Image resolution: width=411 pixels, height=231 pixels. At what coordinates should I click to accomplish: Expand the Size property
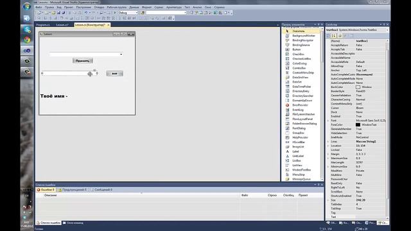[x=328, y=200]
